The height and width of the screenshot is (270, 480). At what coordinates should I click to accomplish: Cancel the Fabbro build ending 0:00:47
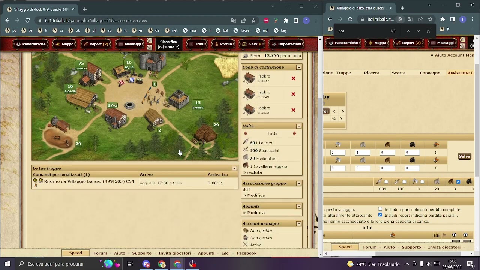(293, 78)
